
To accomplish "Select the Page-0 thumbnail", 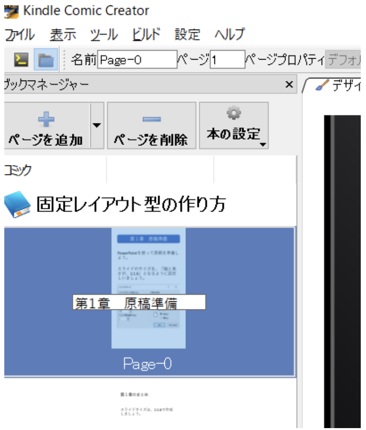I will 149,288.
